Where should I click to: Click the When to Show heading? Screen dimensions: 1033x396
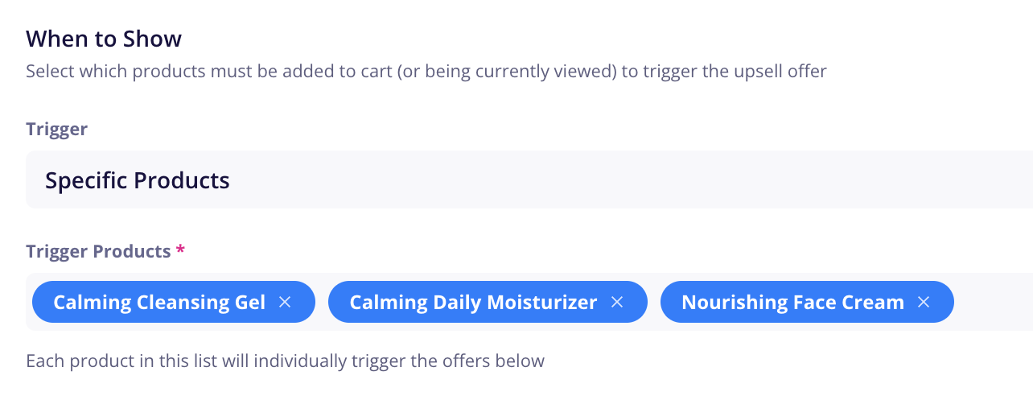[104, 38]
